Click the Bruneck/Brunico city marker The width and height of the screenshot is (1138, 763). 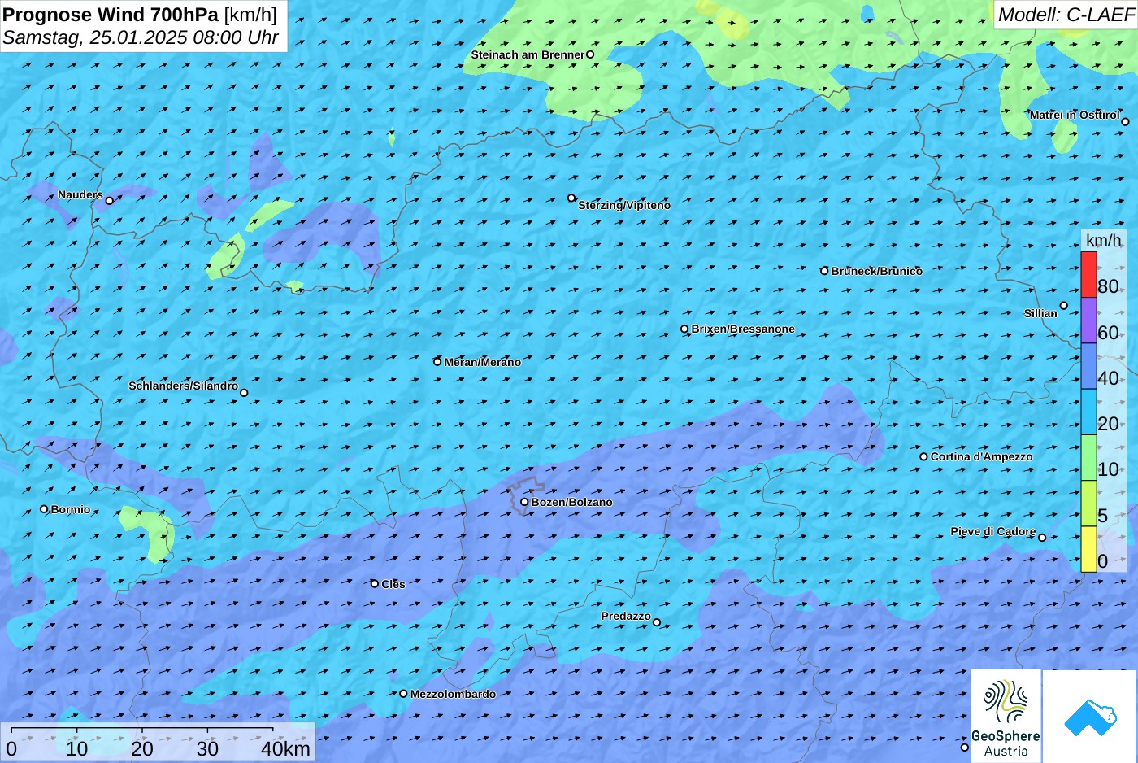click(824, 271)
